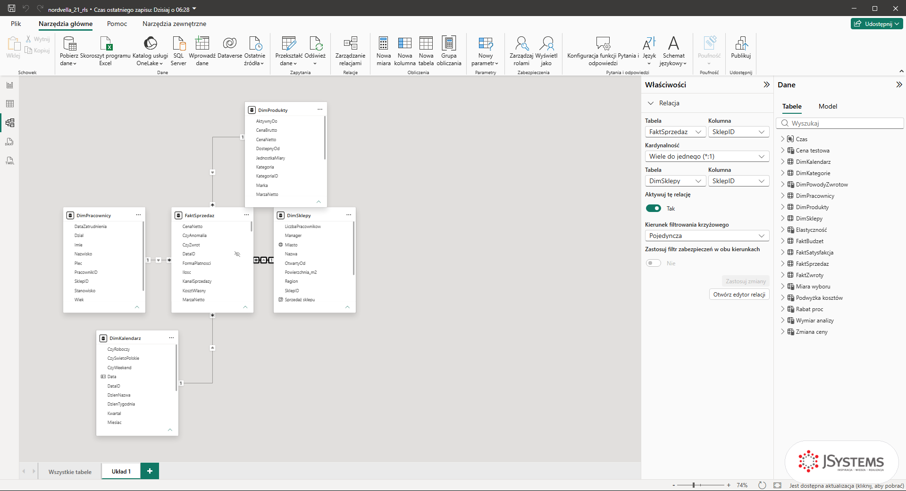Open Katalog usługi OneLake
Image resolution: width=906 pixels, height=491 pixels.
150,51
